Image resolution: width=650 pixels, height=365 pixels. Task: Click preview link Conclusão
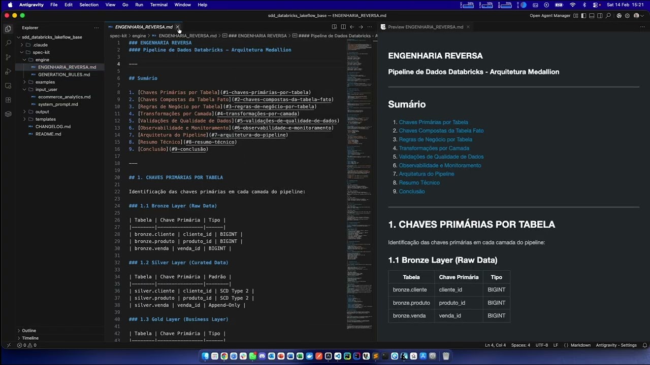coord(411,191)
